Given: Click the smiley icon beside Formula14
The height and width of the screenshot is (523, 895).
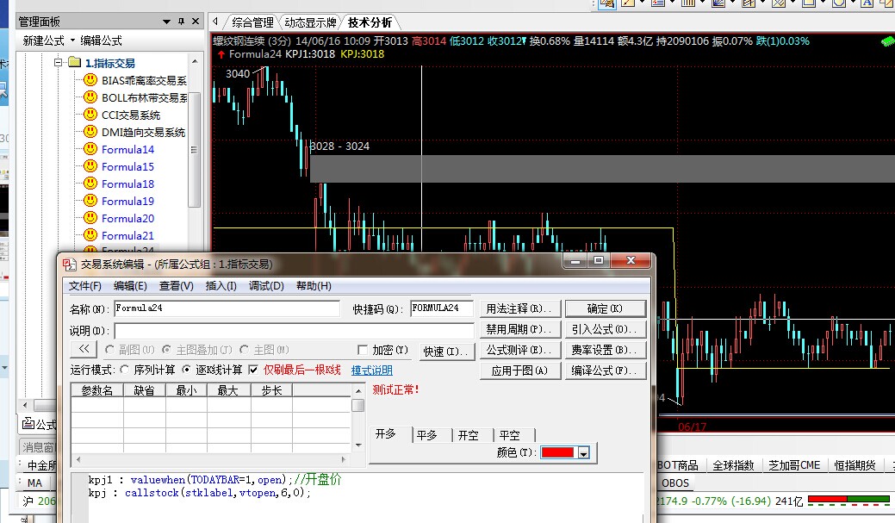Looking at the screenshot, I should [x=90, y=149].
